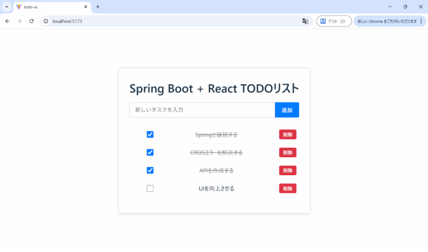Uncheck the Springと接続する task checkbox
Image resolution: width=428 pixels, height=252 pixels.
[x=150, y=134]
